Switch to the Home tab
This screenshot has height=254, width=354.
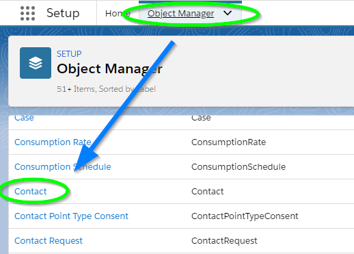pyautogui.click(x=118, y=14)
